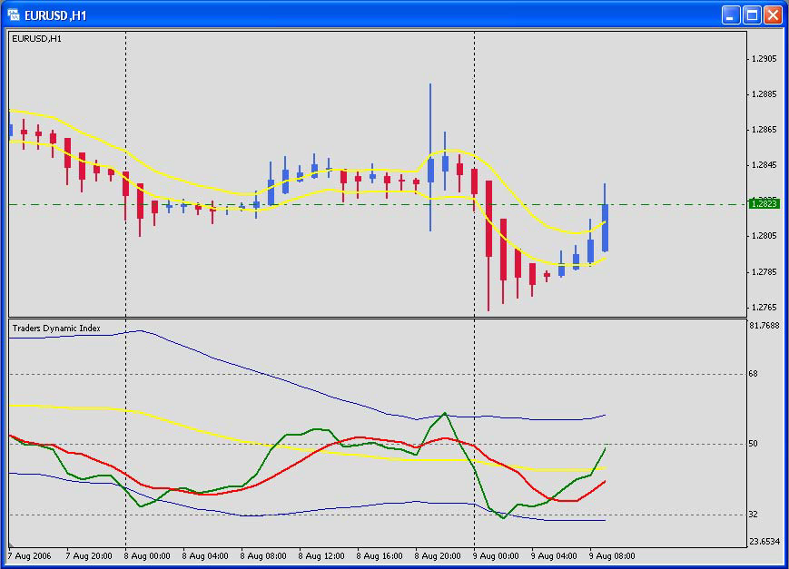Click the indicator level 50 label

(753, 444)
